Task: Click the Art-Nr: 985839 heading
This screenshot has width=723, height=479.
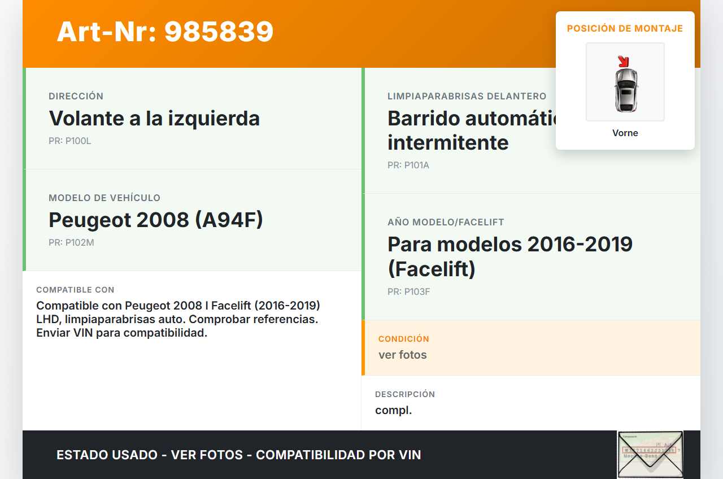Action: pyautogui.click(x=165, y=32)
